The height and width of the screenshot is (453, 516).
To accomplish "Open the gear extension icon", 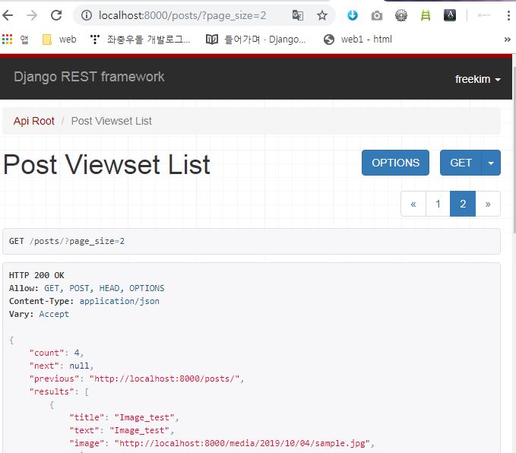I will 401,15.
